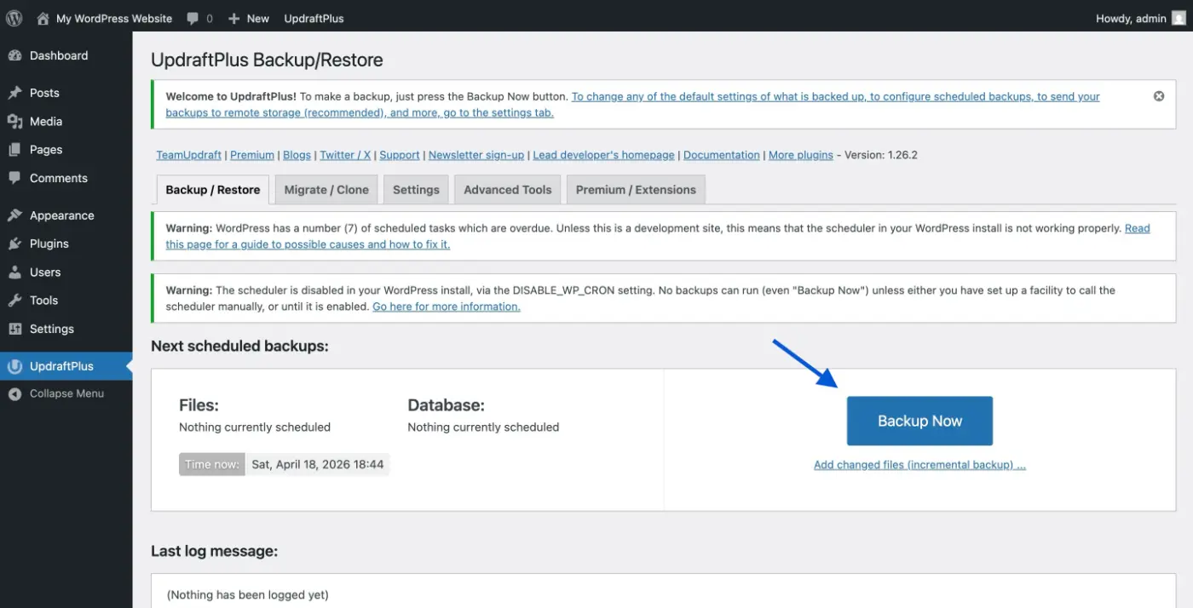Screen dimensions: 1193x608
Task: Dismiss the Welcome to UpdraftPlus notice
Action: click(x=1159, y=96)
